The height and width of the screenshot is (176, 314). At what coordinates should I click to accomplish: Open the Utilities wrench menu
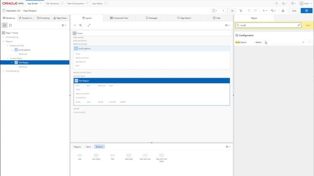(273, 11)
